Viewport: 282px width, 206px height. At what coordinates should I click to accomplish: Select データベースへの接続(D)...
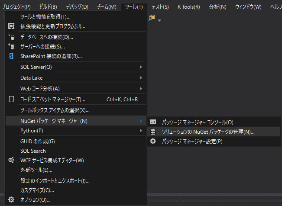pyautogui.click(x=76, y=37)
